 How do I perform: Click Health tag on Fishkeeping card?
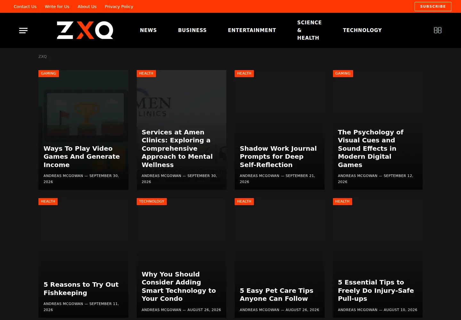pyautogui.click(x=48, y=202)
